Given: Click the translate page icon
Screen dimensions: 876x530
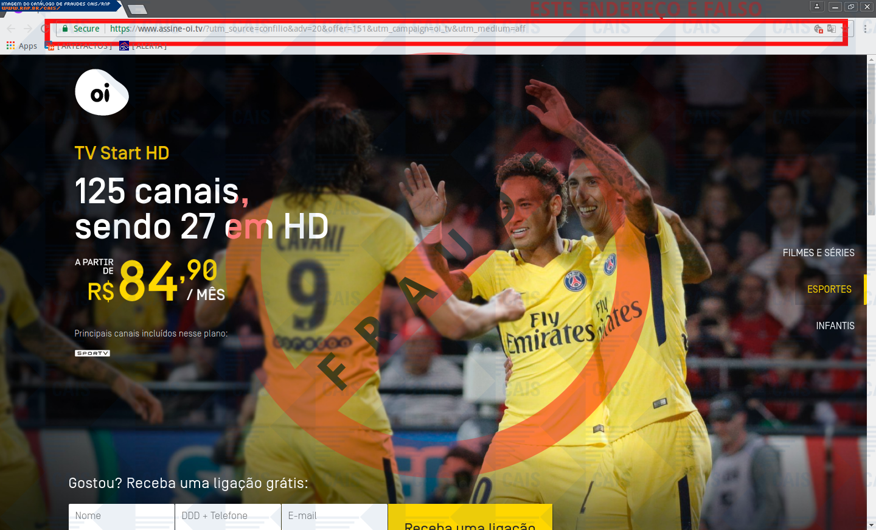Looking at the screenshot, I should [831, 29].
